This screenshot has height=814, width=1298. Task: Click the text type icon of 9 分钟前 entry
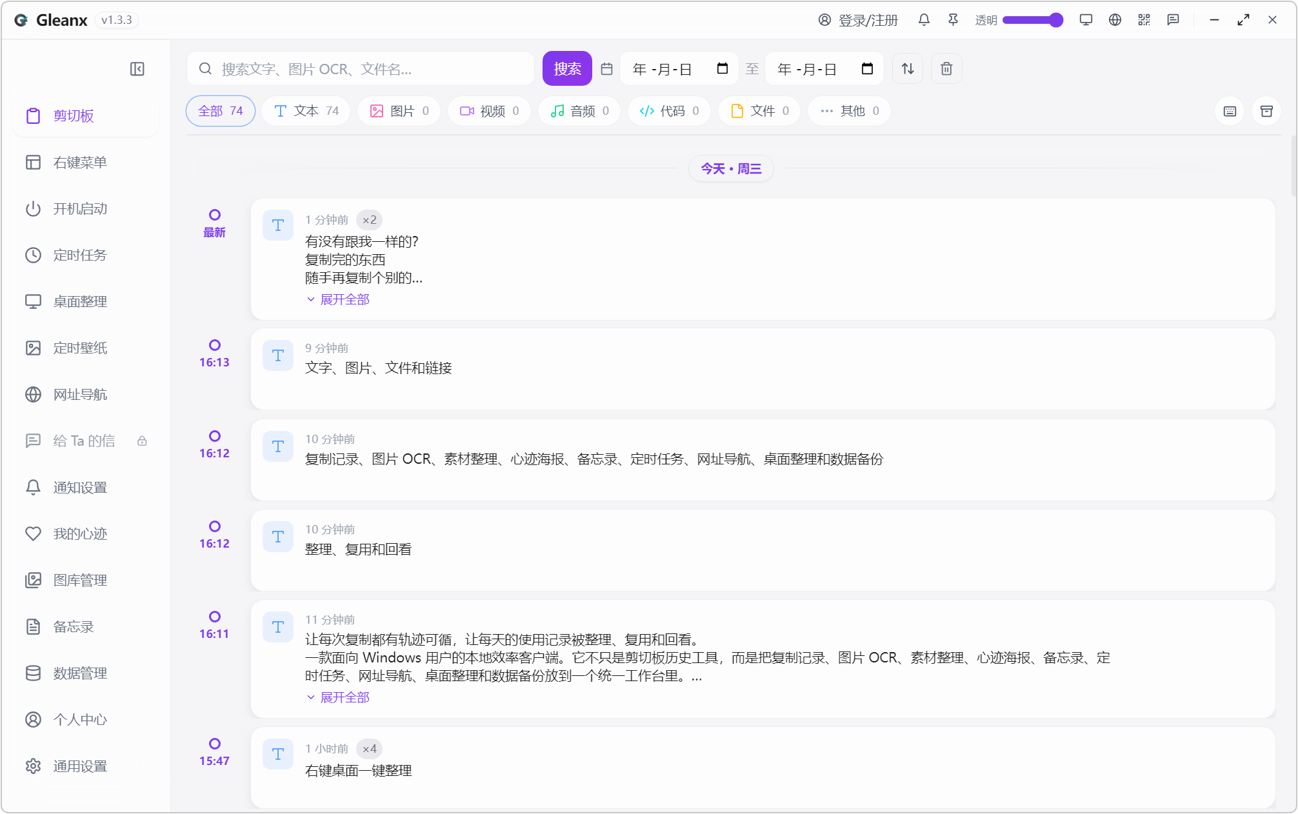point(278,355)
